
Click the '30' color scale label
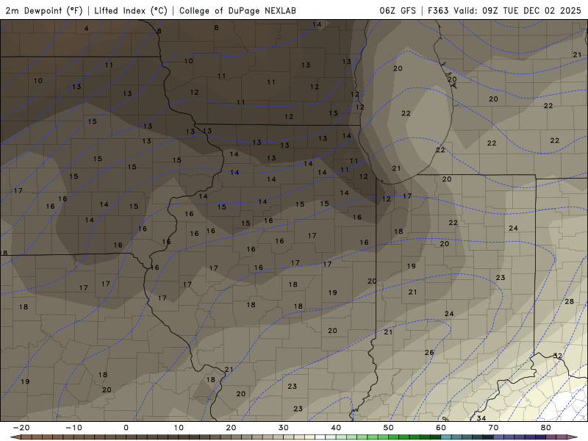(x=284, y=428)
